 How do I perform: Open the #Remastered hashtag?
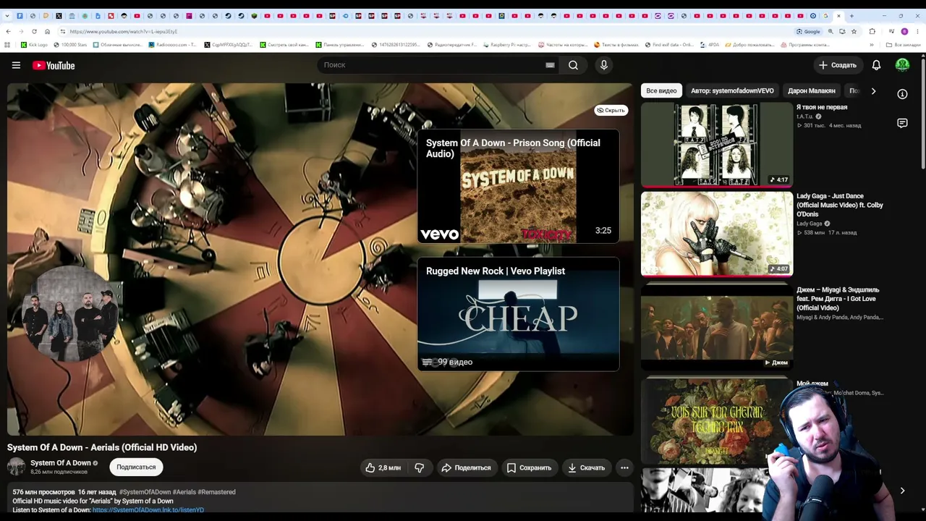coord(216,492)
